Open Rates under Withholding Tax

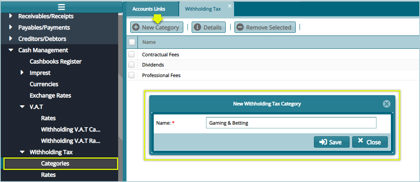pos(48,175)
